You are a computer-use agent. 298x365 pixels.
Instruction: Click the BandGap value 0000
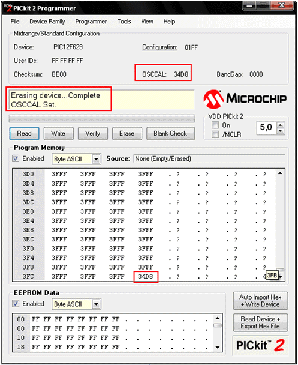[x=256, y=74]
